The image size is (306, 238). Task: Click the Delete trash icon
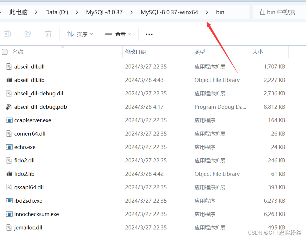coord(48,34)
